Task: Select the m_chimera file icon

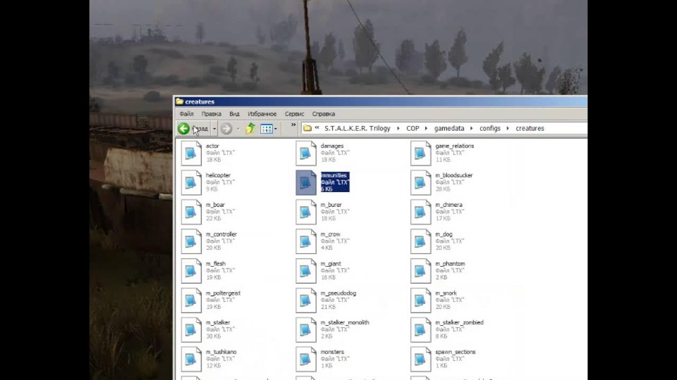Action: (420, 212)
